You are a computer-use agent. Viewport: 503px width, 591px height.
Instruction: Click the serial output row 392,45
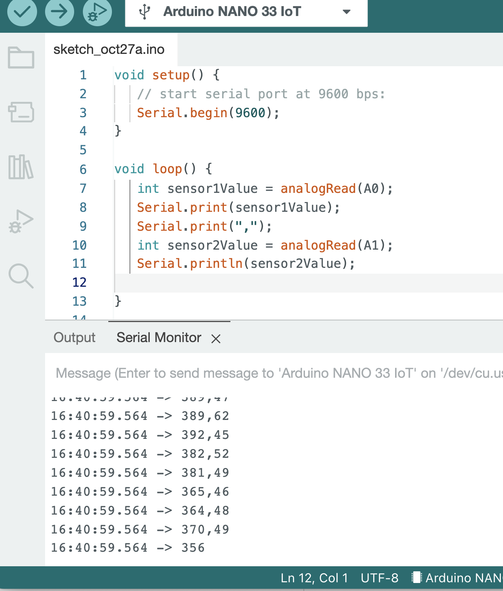tap(140, 435)
